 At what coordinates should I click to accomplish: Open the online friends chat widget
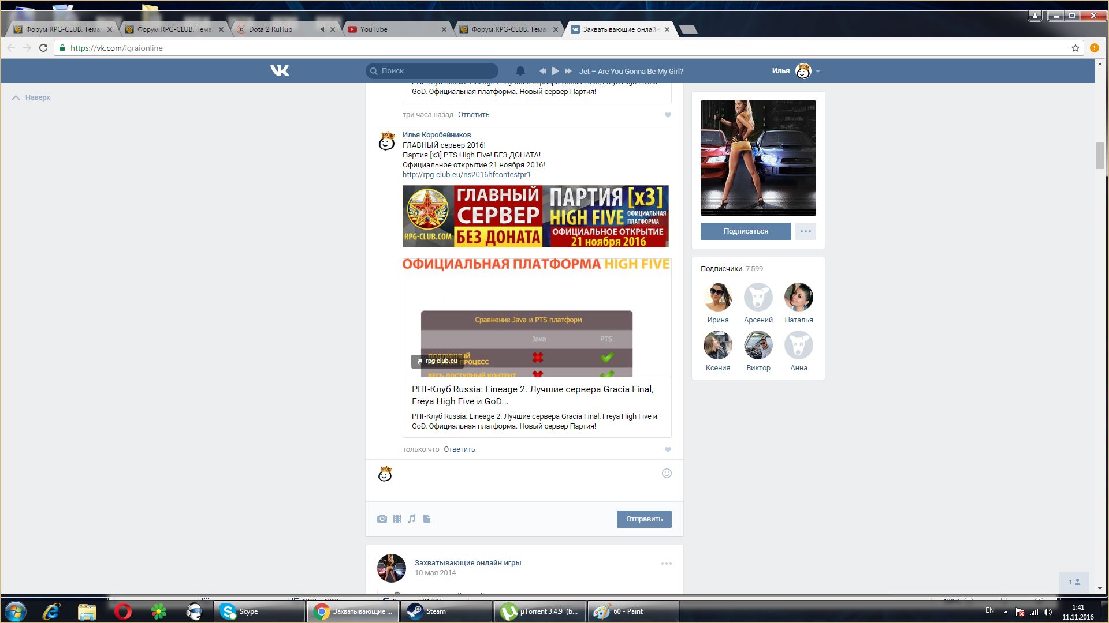pos(1074,582)
